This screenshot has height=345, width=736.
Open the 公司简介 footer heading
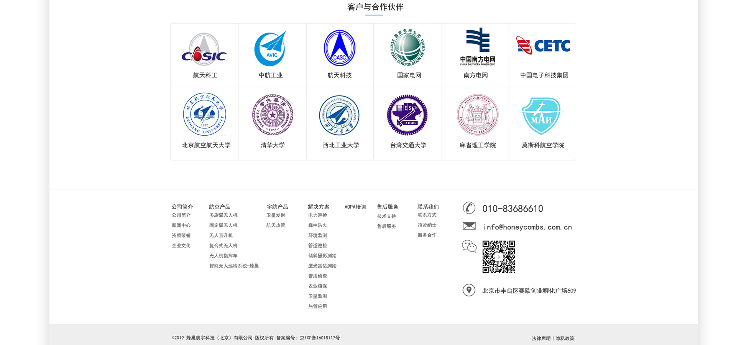click(182, 207)
